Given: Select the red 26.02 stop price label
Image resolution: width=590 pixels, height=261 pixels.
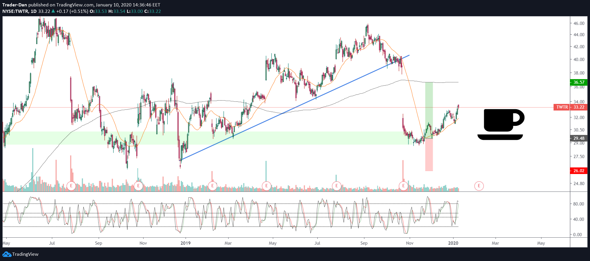Looking at the screenshot, I should [x=579, y=171].
